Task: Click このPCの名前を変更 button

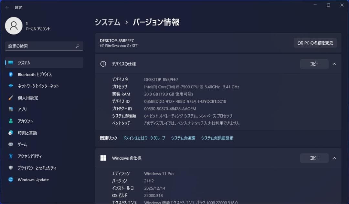Action: [x=315, y=43]
